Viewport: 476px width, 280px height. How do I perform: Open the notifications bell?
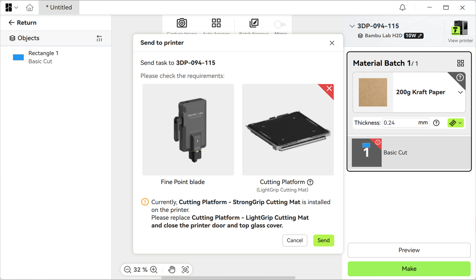[402, 7]
